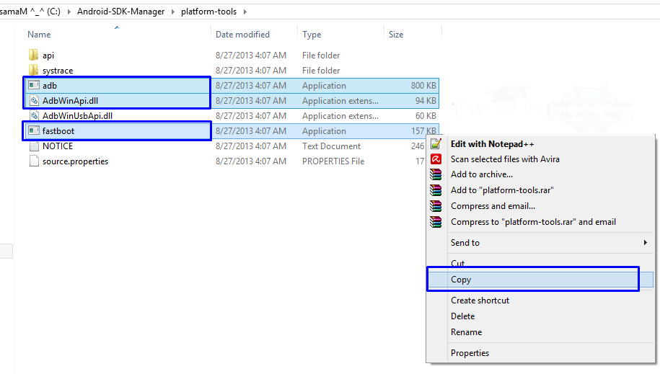This screenshot has height=374, width=660.
Task: Expand the arrow after the platform-tools breadcrumb
Action: point(245,12)
